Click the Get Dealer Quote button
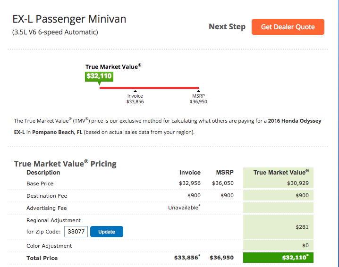Viewport: 339px width, 267px height. click(x=288, y=27)
